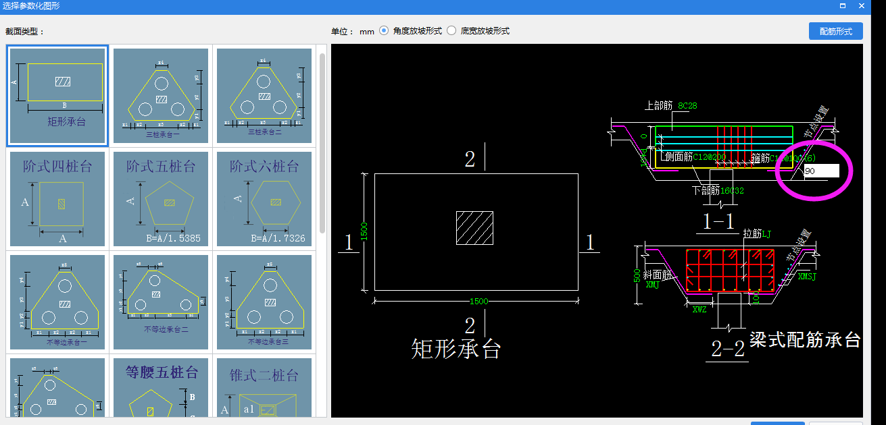Select the 阶式四桩台 thumbnail
886x425 pixels.
(57, 199)
